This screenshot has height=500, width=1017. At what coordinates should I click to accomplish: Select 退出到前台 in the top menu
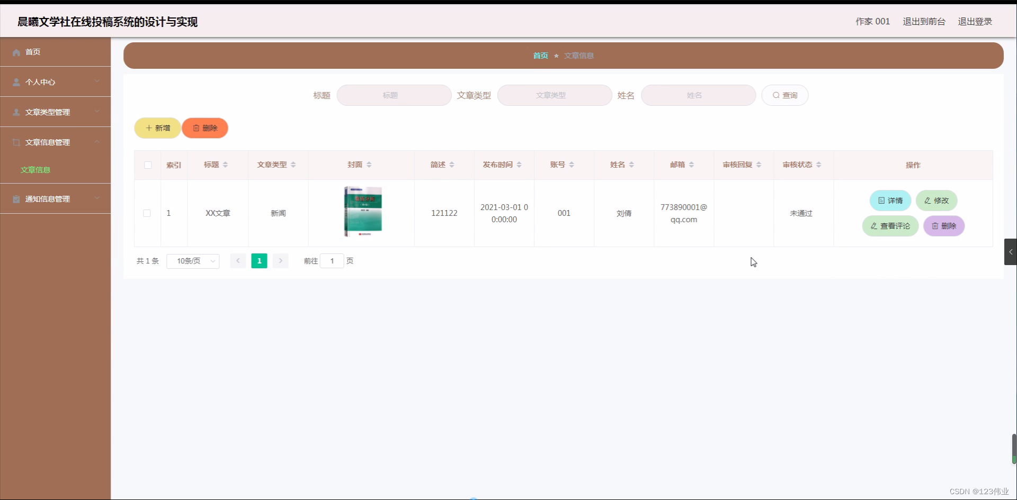[x=924, y=21]
